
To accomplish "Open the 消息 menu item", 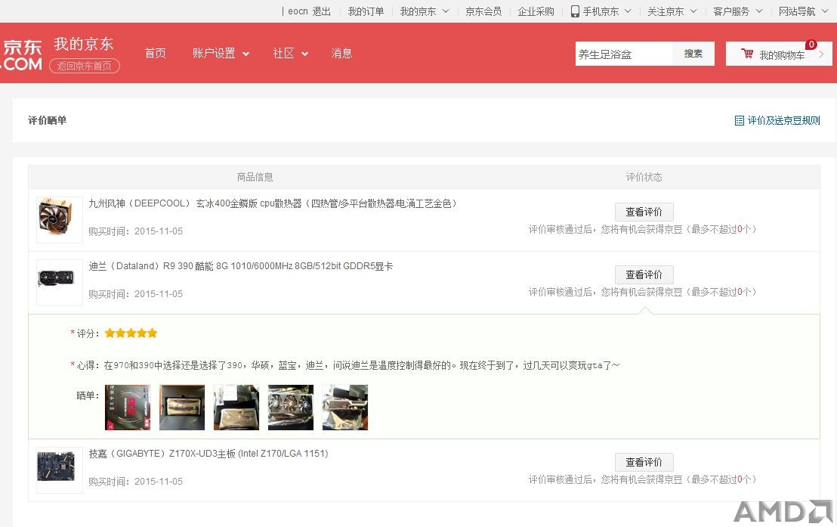I will point(341,53).
